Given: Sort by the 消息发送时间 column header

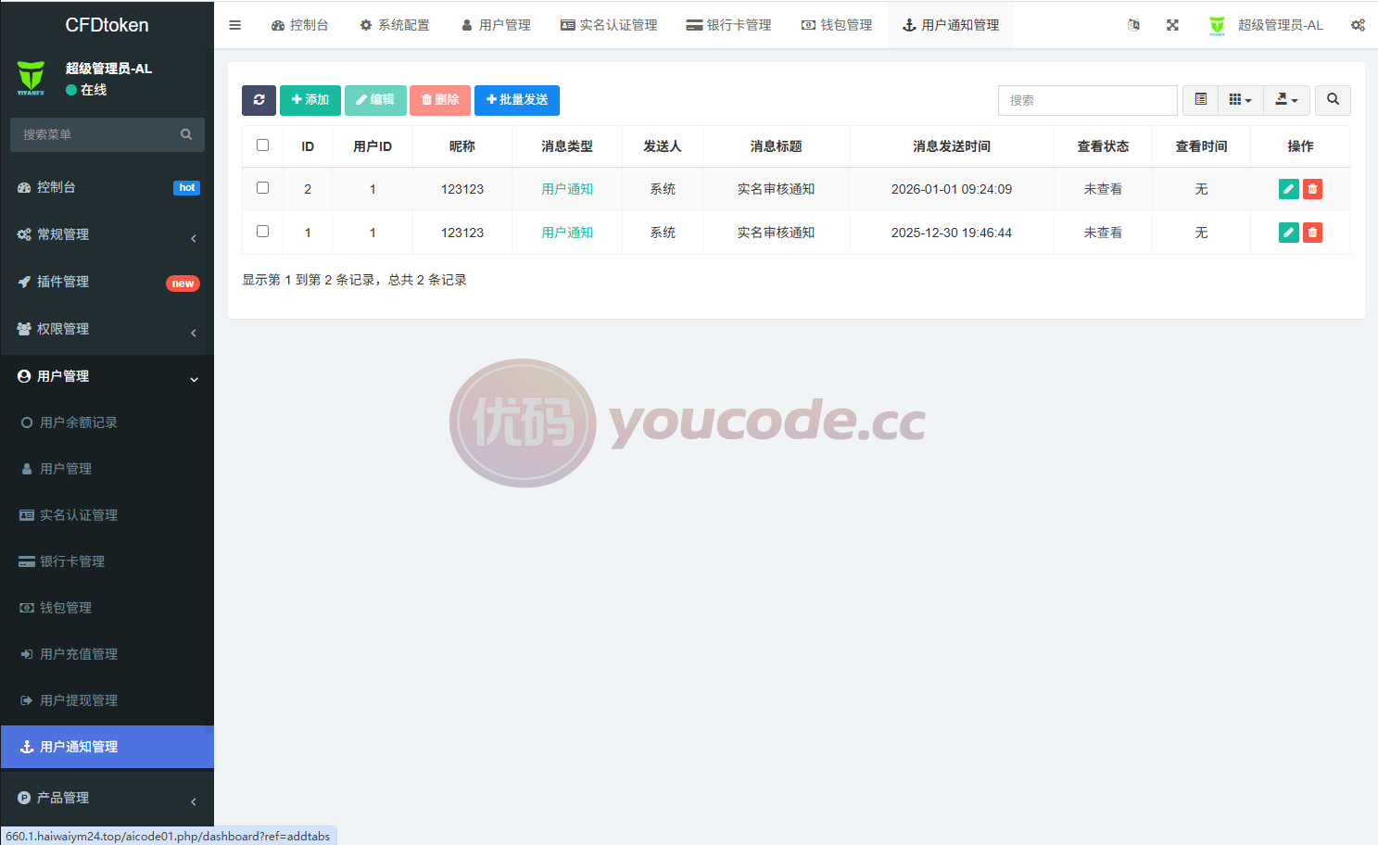Looking at the screenshot, I should (952, 146).
